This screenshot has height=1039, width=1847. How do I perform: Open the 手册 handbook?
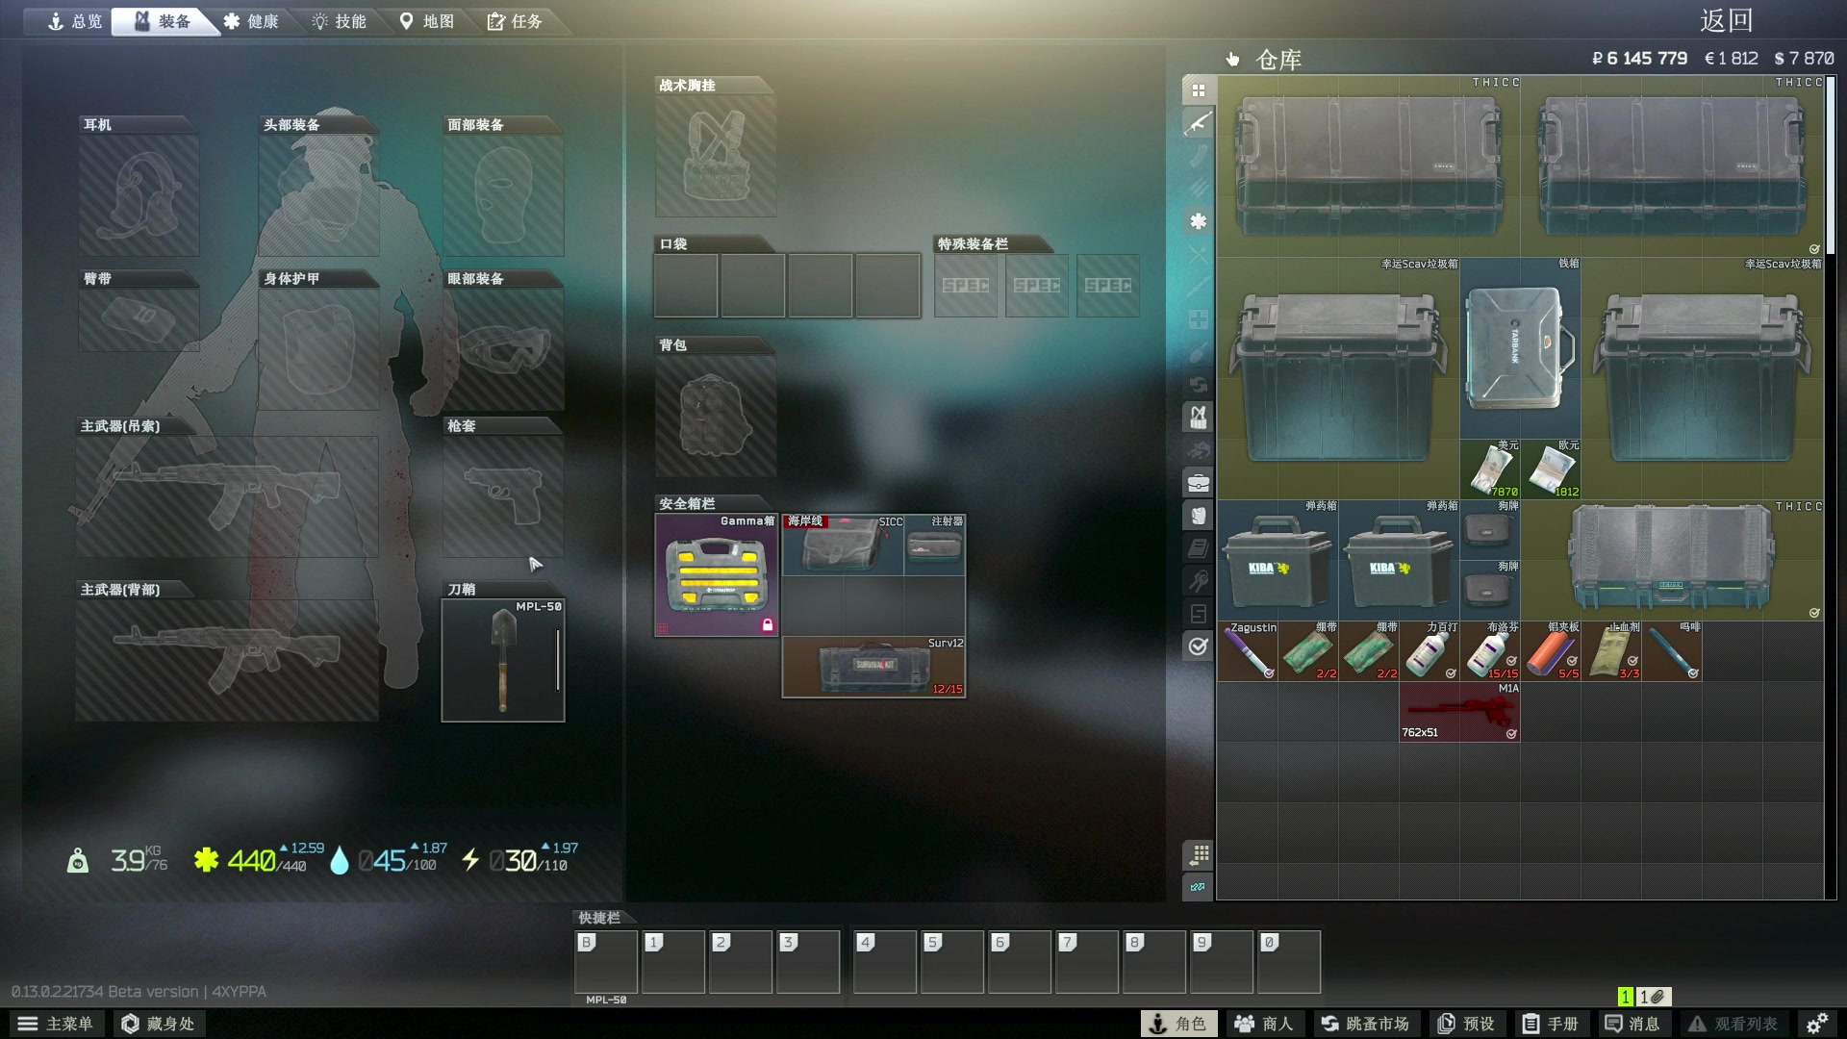point(1551,1024)
